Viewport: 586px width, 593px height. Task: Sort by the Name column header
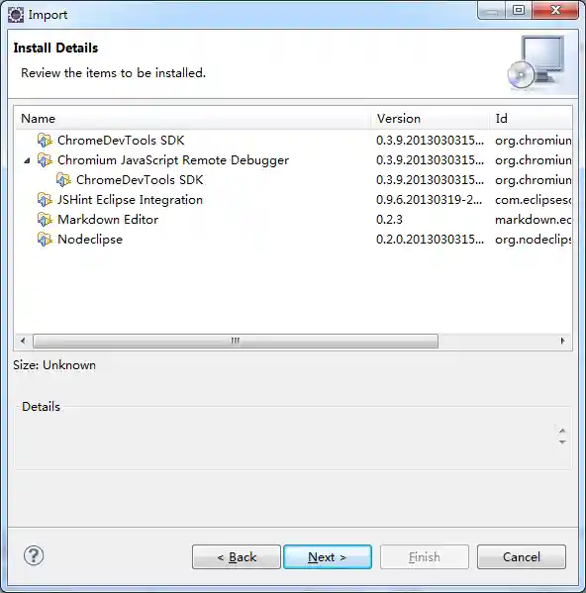(192, 119)
